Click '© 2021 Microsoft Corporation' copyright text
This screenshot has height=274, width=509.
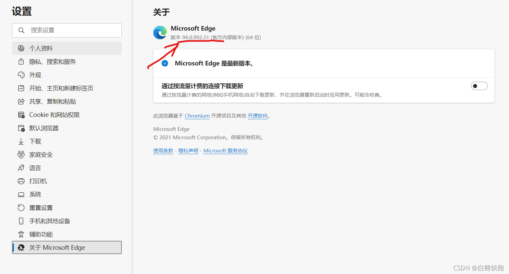point(190,137)
